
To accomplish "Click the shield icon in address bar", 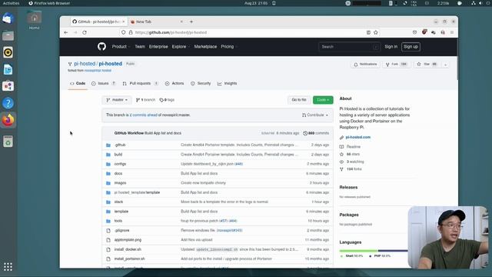I will (123, 32).
